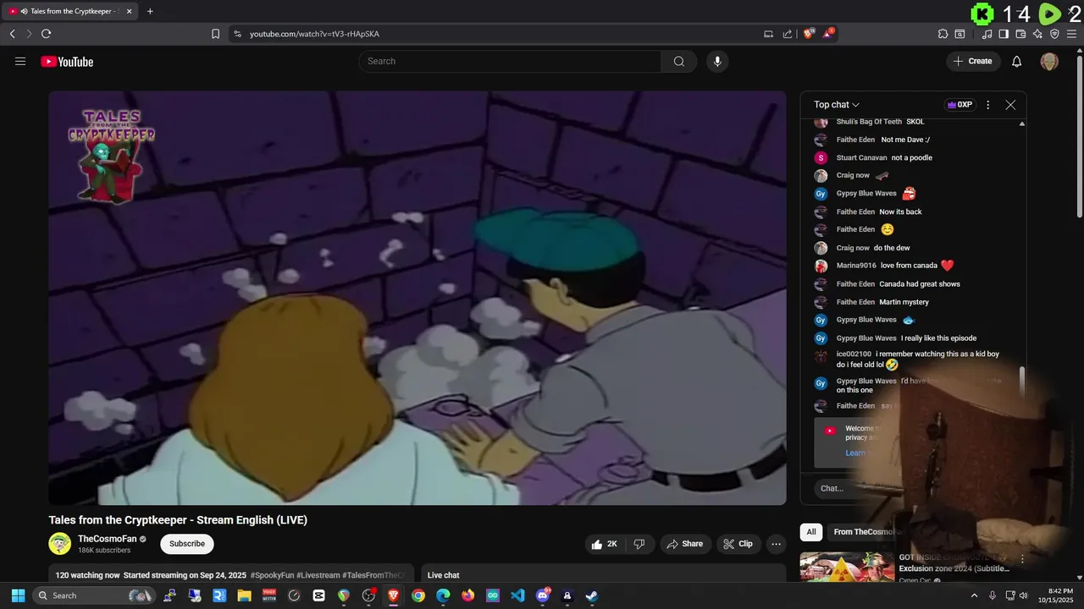This screenshot has height=609, width=1084.
Task: Open the YouTube hamburger guide menu
Action: point(20,61)
